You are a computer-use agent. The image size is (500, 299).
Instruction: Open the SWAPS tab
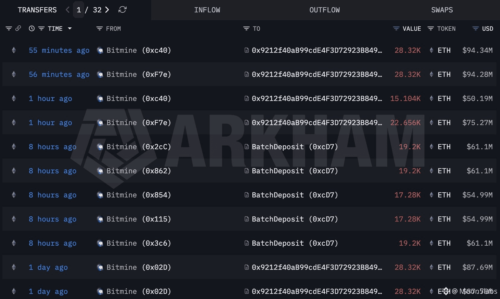(x=442, y=10)
